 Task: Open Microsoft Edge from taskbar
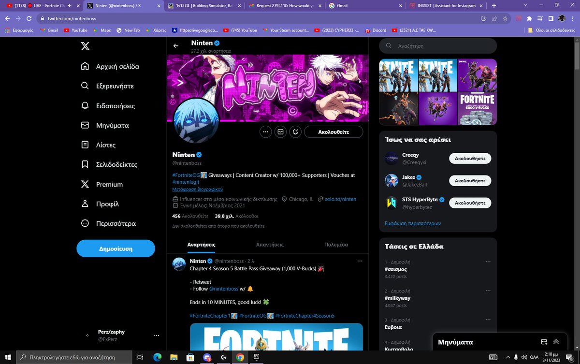[157, 358]
